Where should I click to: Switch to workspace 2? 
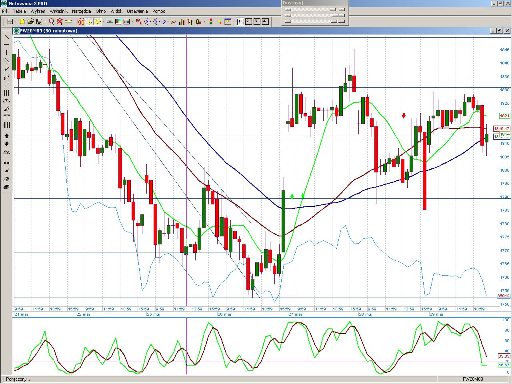pos(248,22)
